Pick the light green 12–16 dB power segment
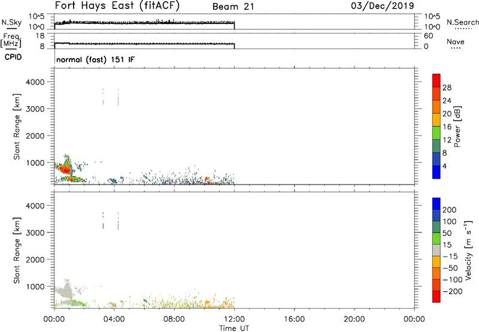The height and width of the screenshot is (332, 479). 436,133
